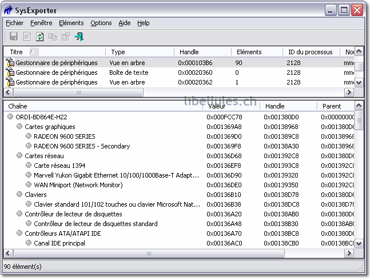The image size is (370, 278).
Task: Click the text document toolbar icon
Action: pyautogui.click(x=27, y=37)
